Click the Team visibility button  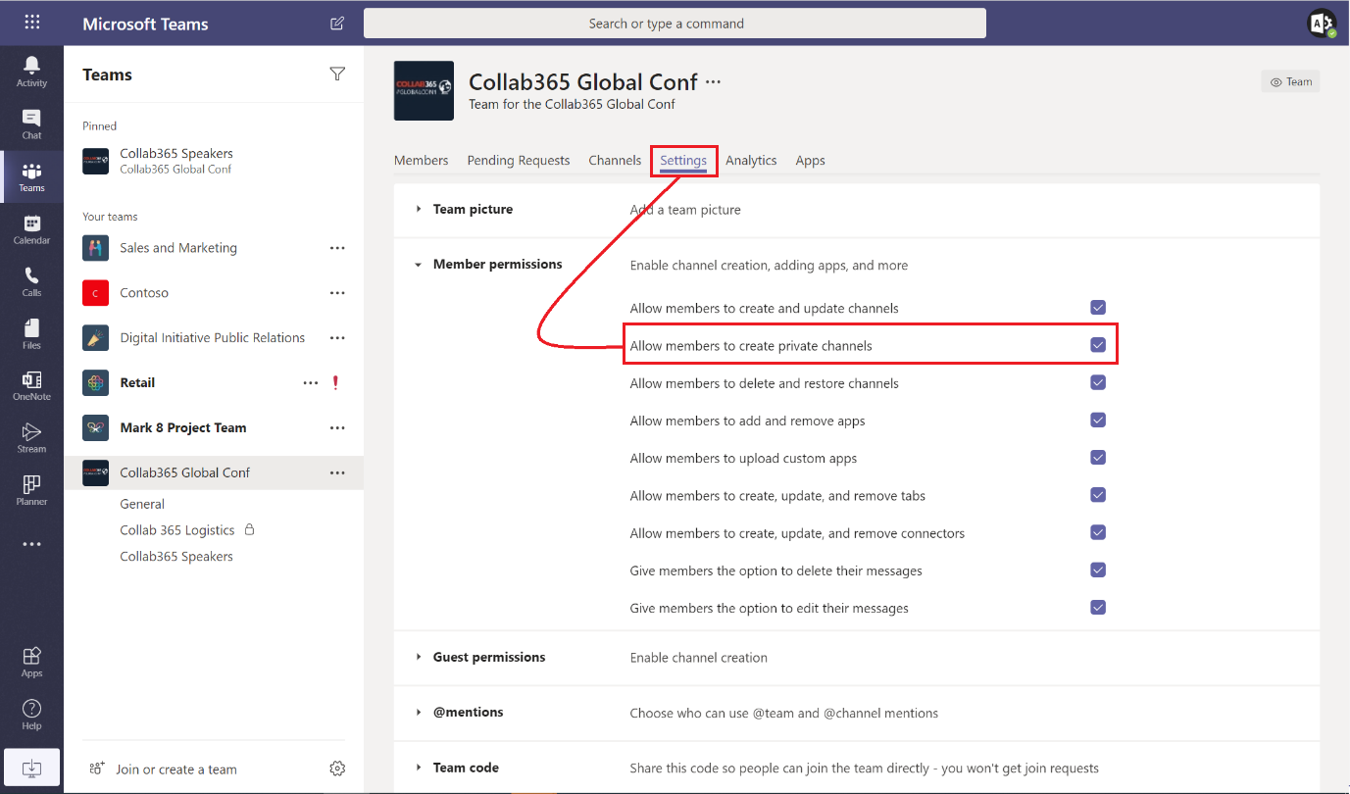click(1290, 82)
